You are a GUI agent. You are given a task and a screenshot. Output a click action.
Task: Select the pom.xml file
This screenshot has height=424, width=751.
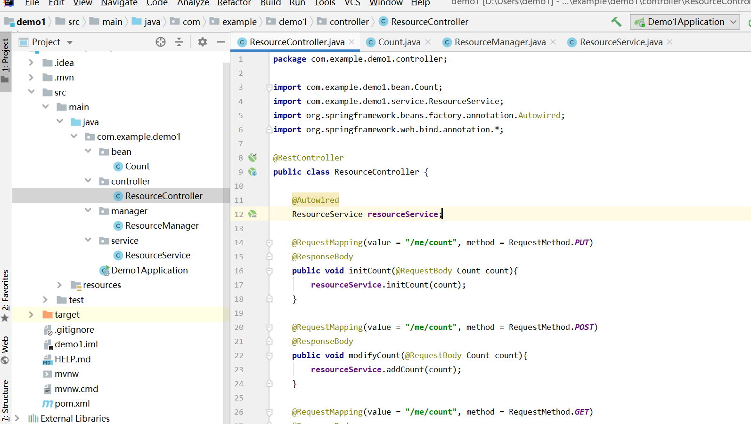[x=66, y=403]
